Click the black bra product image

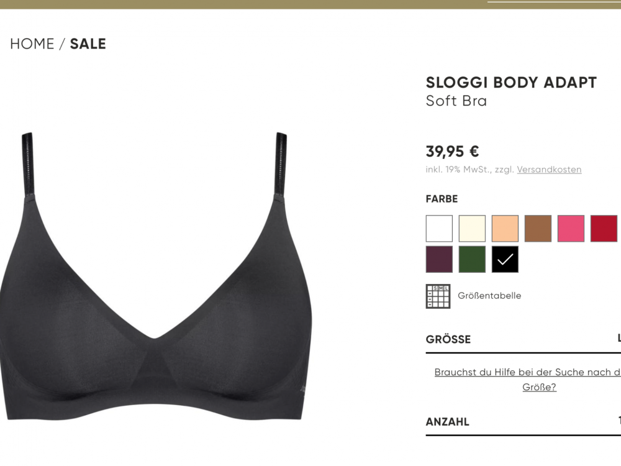click(156, 276)
